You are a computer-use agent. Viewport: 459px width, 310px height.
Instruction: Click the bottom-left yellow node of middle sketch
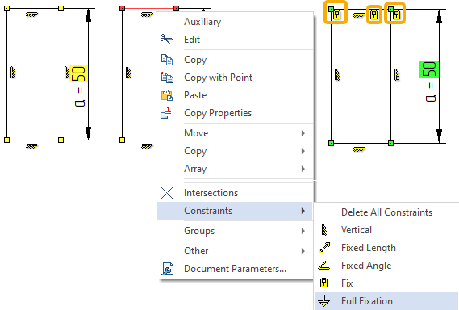[123, 140]
